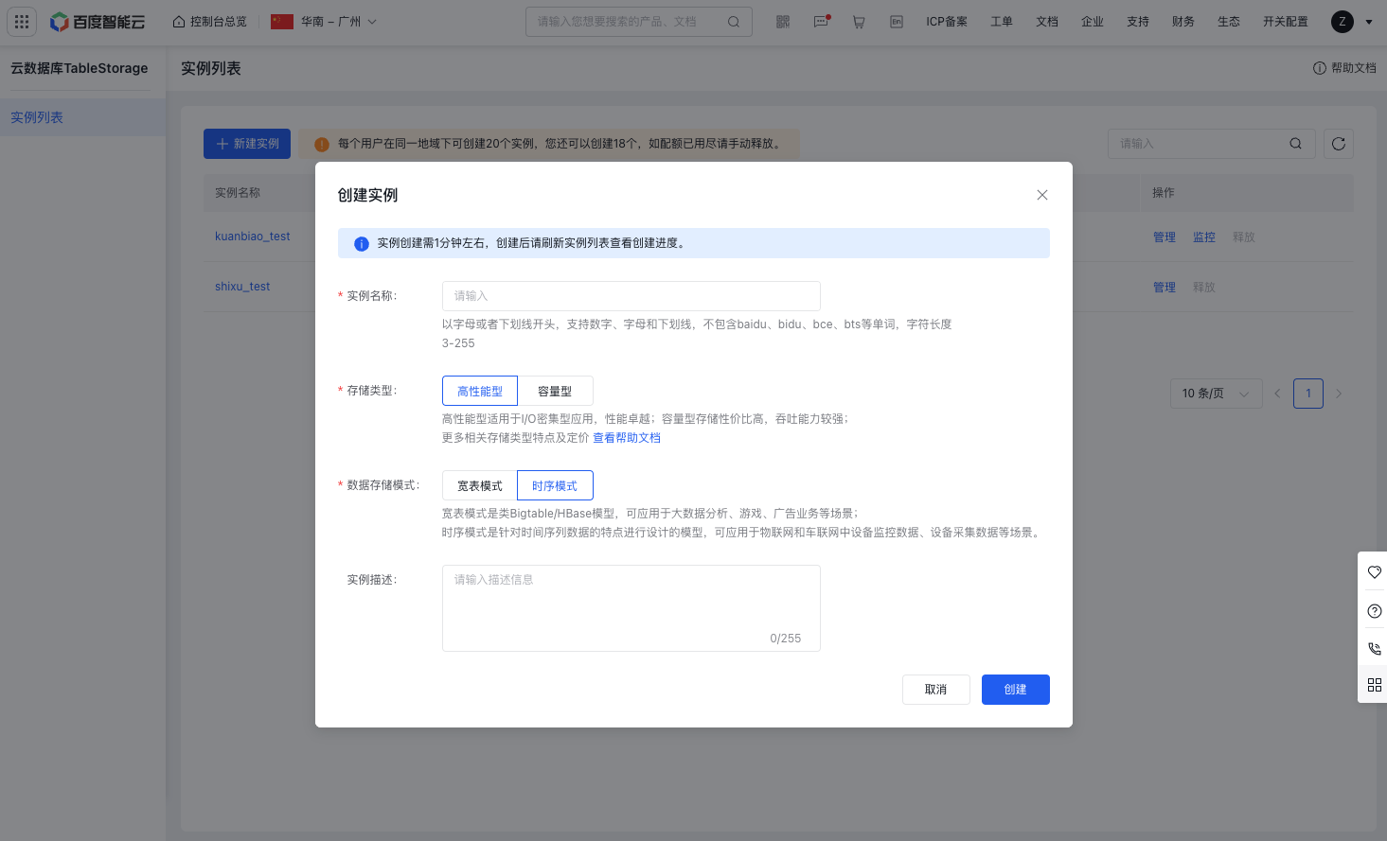Click the question mark help icon in the floating panel
This screenshot has height=841, width=1387.
tap(1375, 611)
